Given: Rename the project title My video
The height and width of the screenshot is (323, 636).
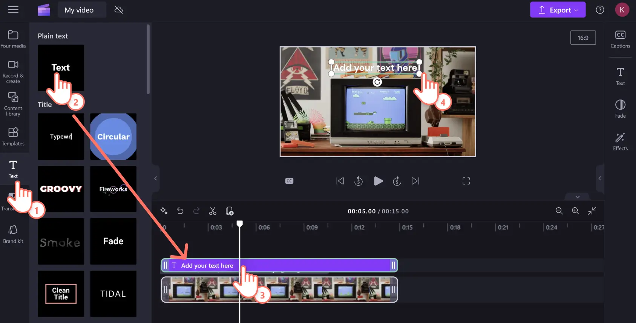Looking at the screenshot, I should (82, 10).
